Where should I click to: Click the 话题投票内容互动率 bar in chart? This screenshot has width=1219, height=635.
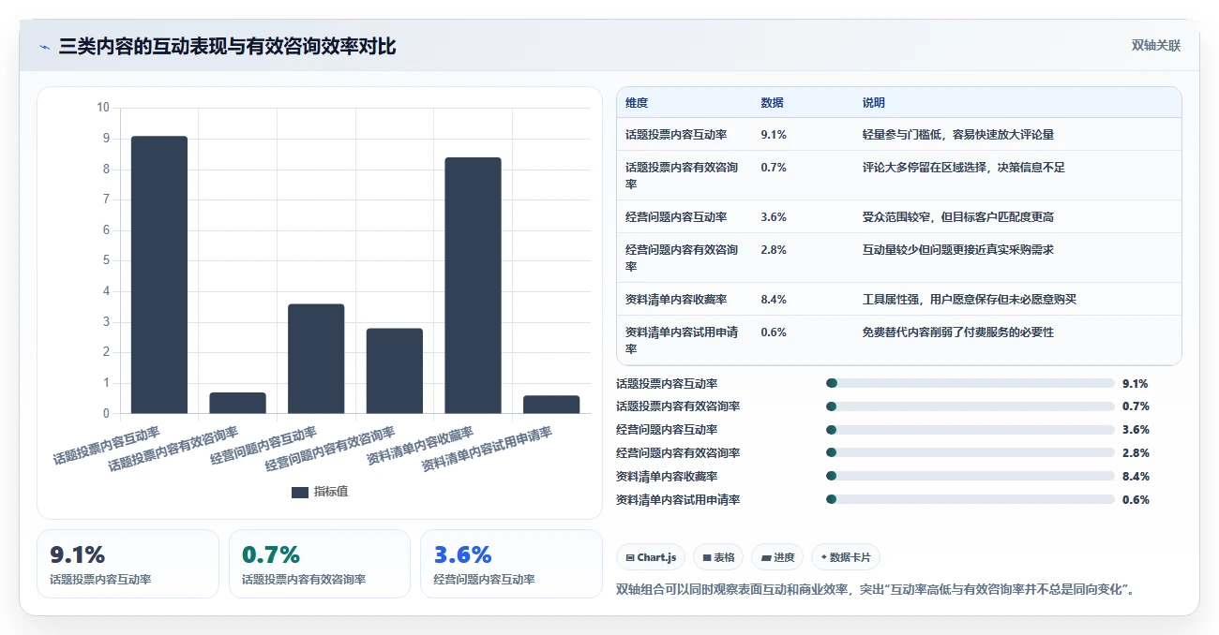tap(158, 274)
